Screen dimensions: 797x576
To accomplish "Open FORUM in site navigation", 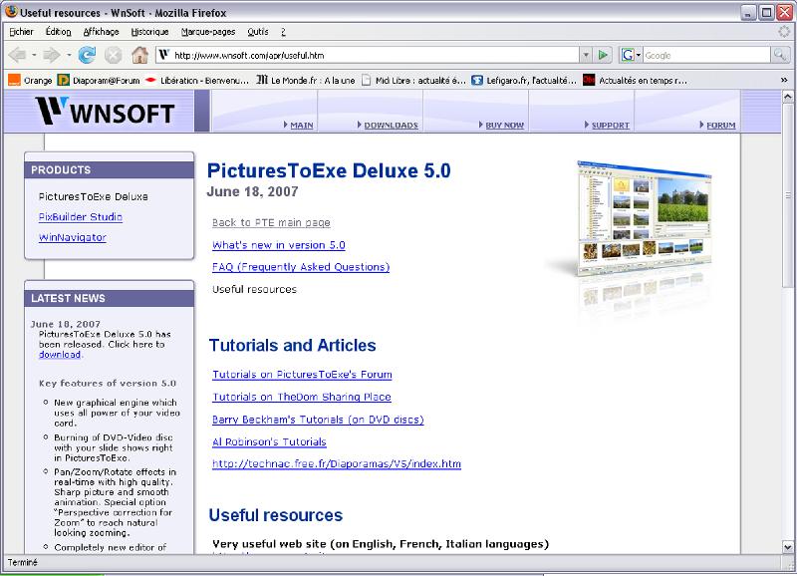I will (720, 125).
